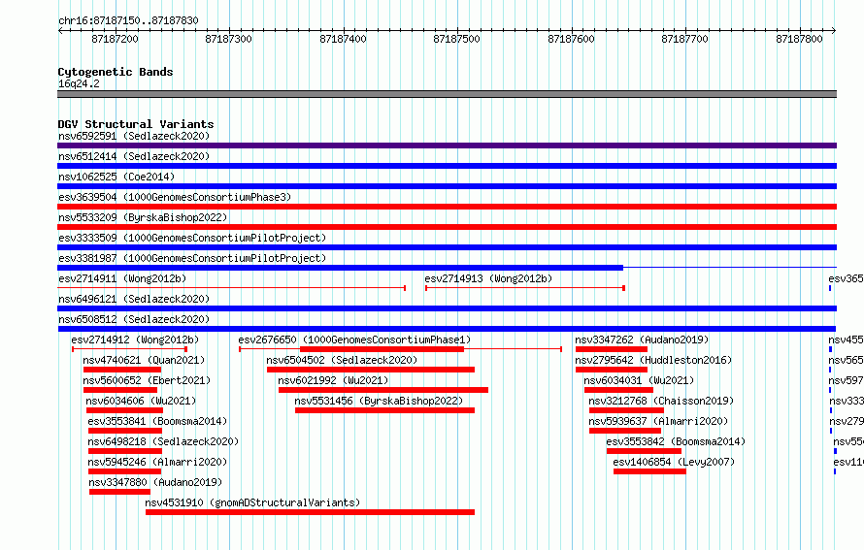This screenshot has width=864, height=550.
Task: Open esv1406854 (Levy2007) label
Action: 674,462
